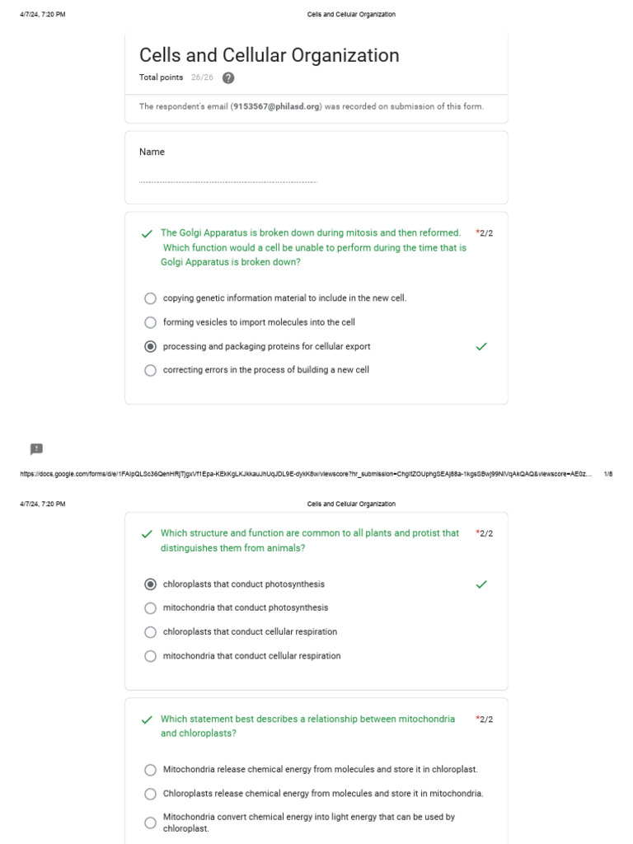Select 'Mitochondria release chemical energy' option

point(150,770)
